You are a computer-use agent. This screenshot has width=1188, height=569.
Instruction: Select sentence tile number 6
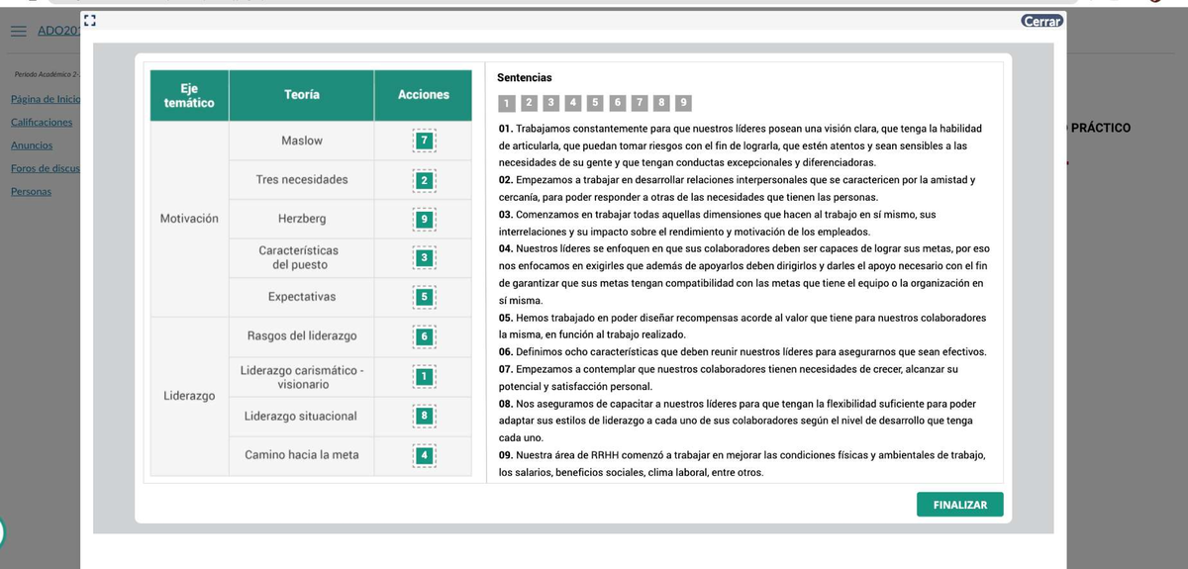618,102
